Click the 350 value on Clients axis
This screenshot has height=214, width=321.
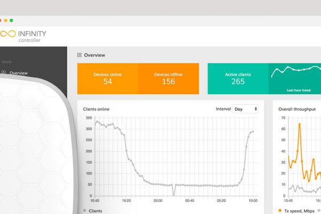[89, 118]
